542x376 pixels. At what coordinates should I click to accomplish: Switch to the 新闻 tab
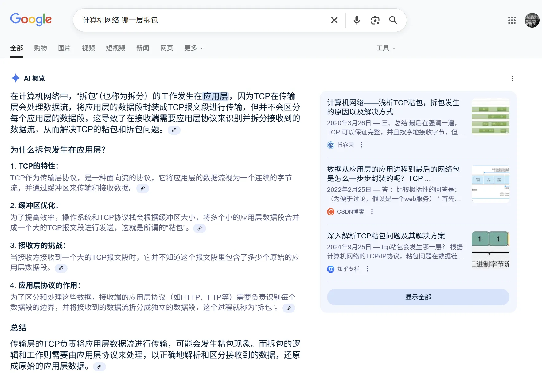click(x=143, y=48)
